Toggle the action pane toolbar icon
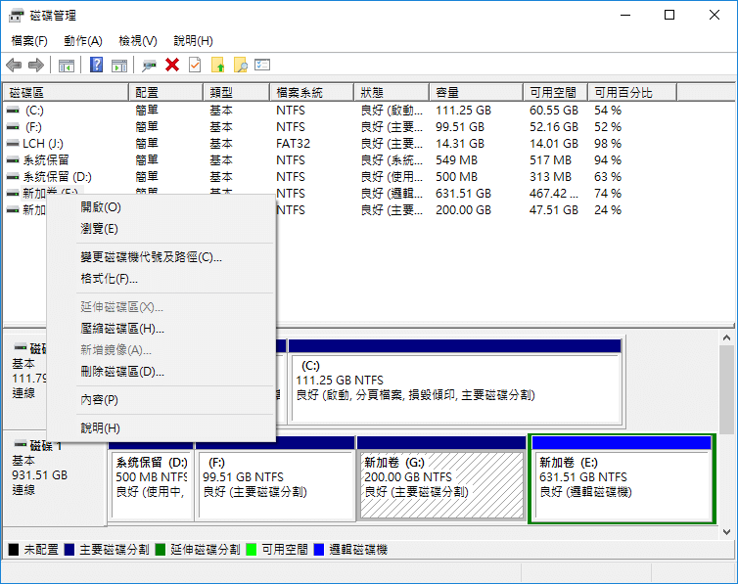 119,65
